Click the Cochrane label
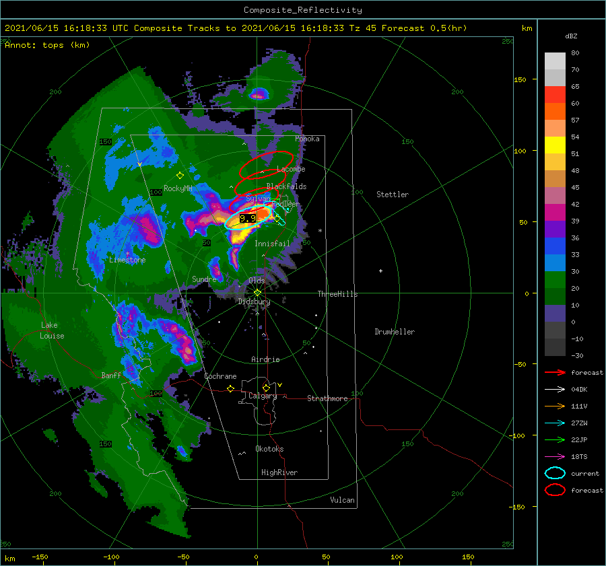The width and height of the screenshot is (606, 566). (x=220, y=376)
